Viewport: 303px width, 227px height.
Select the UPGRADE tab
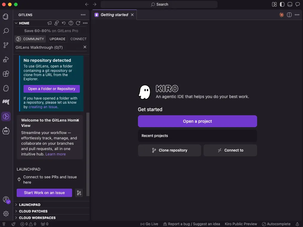tap(58, 39)
